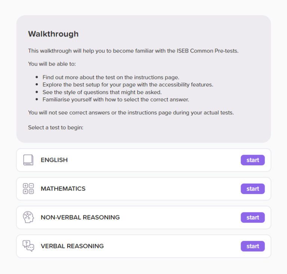The width and height of the screenshot is (287, 274).
Task: Start the English test
Action: pyautogui.click(x=253, y=160)
